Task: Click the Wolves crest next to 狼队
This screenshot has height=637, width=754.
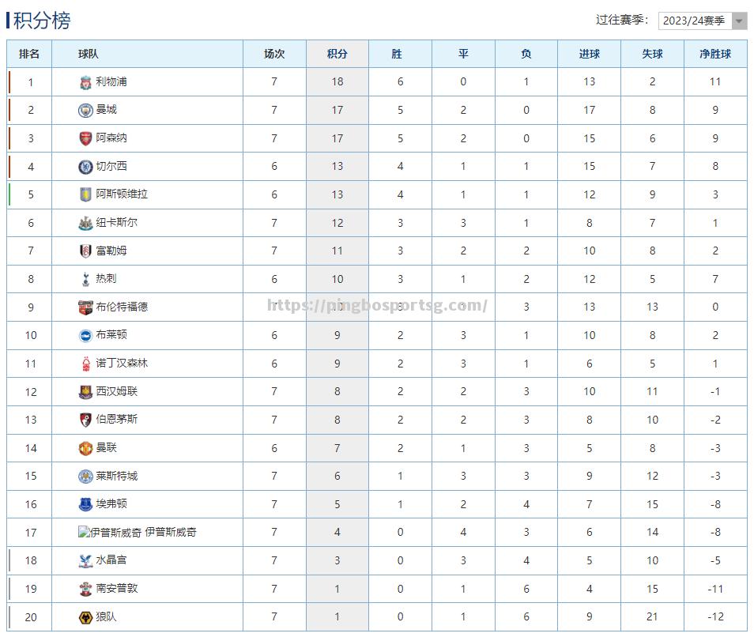Action: 85,617
